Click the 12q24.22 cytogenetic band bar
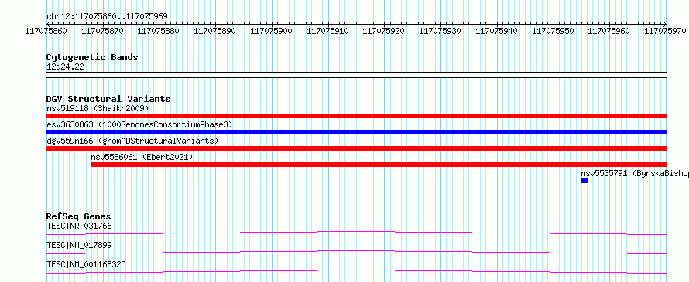689x282 pixels. [356, 75]
